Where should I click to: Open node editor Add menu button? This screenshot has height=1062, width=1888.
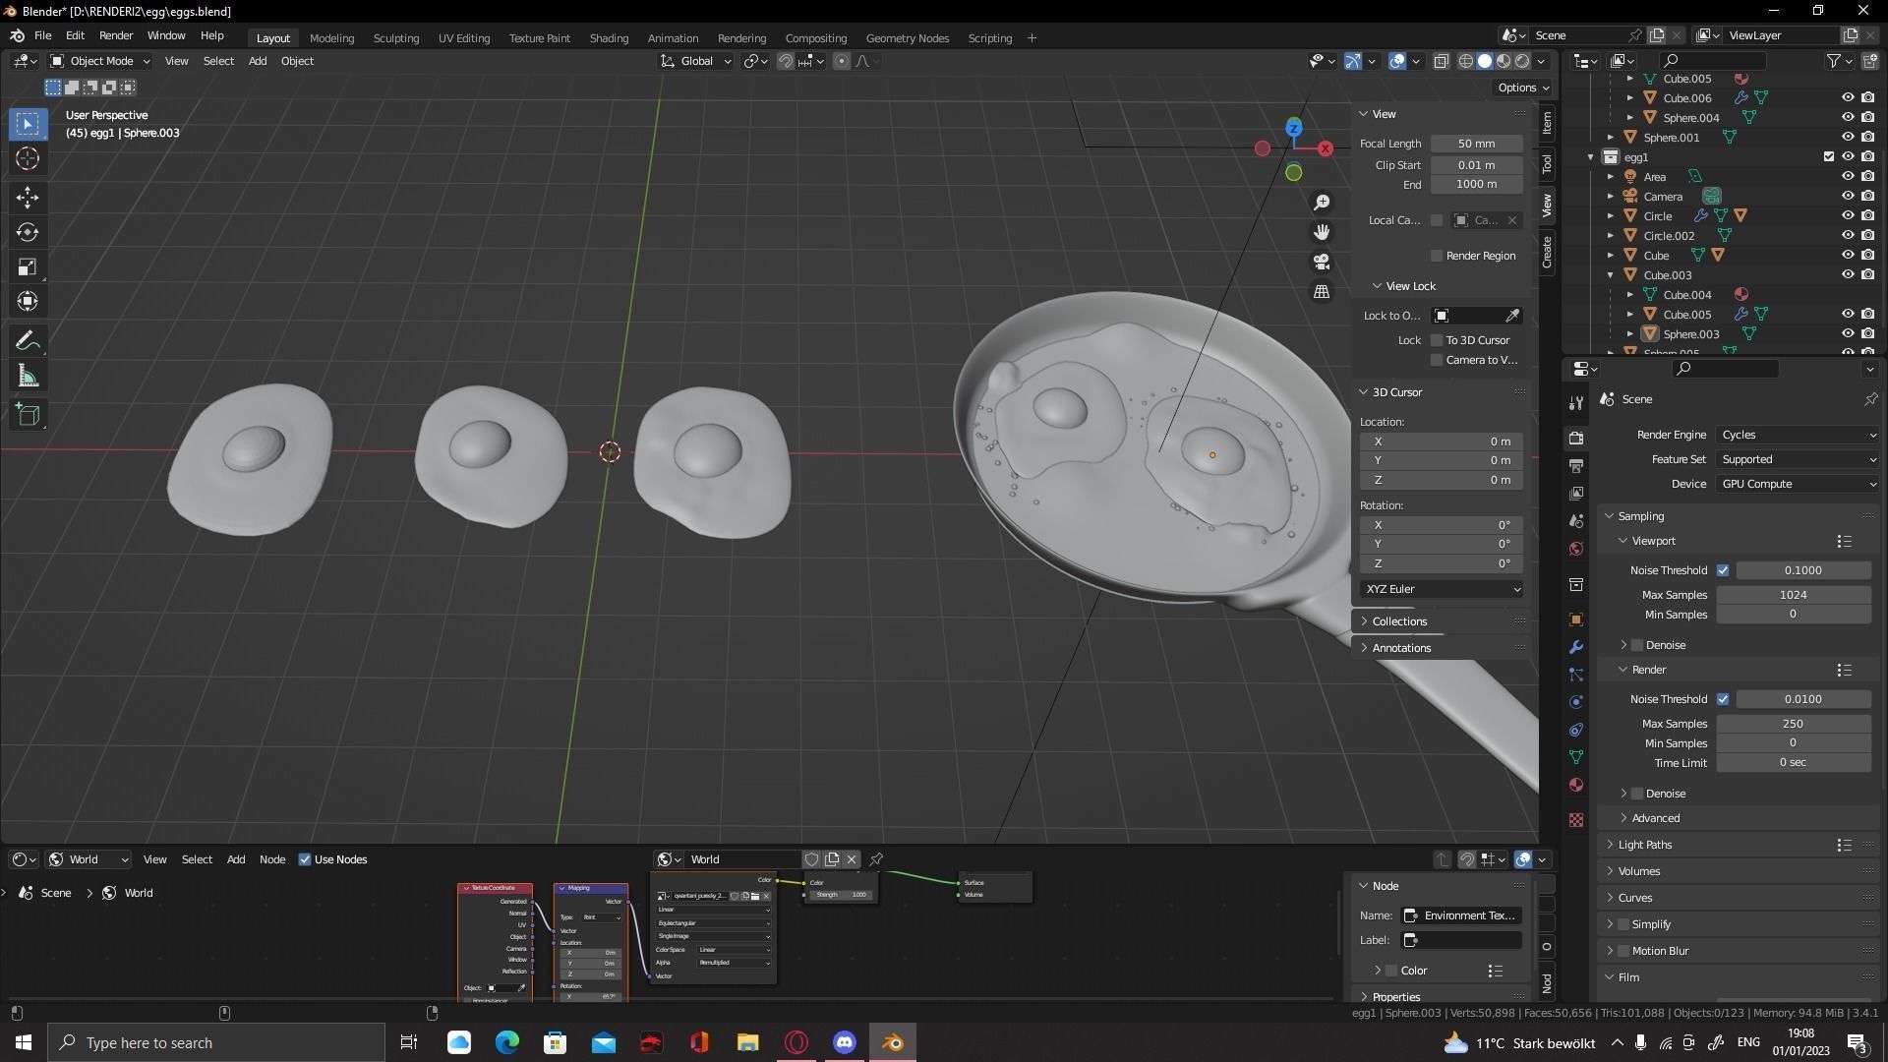pos(236,859)
